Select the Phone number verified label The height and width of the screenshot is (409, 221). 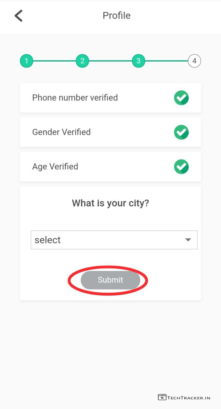point(75,98)
